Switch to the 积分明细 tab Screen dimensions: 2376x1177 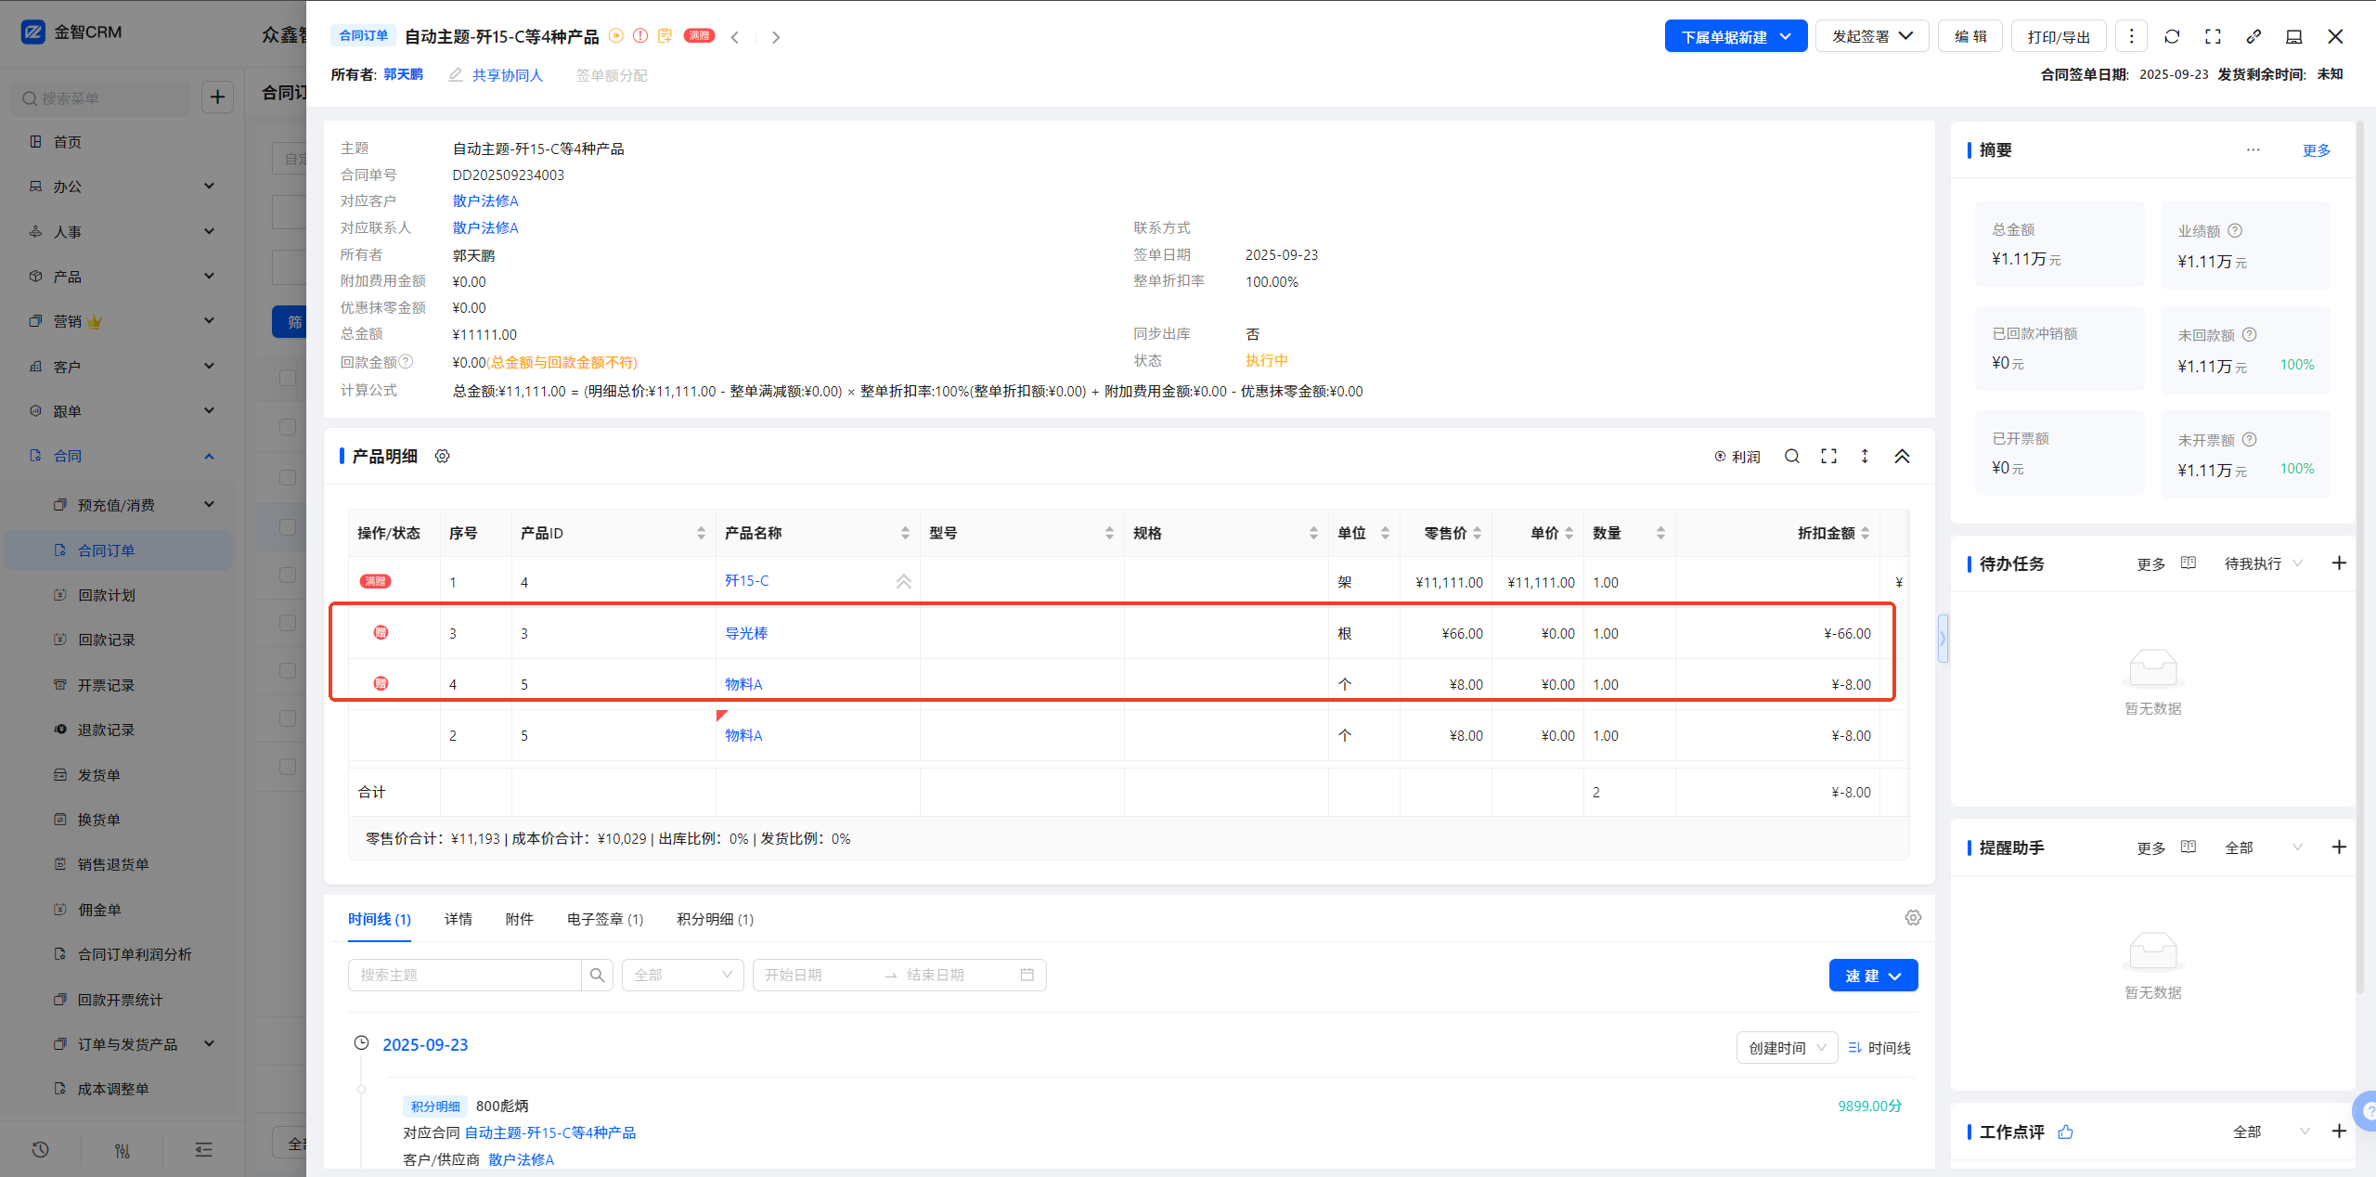pyautogui.click(x=714, y=919)
